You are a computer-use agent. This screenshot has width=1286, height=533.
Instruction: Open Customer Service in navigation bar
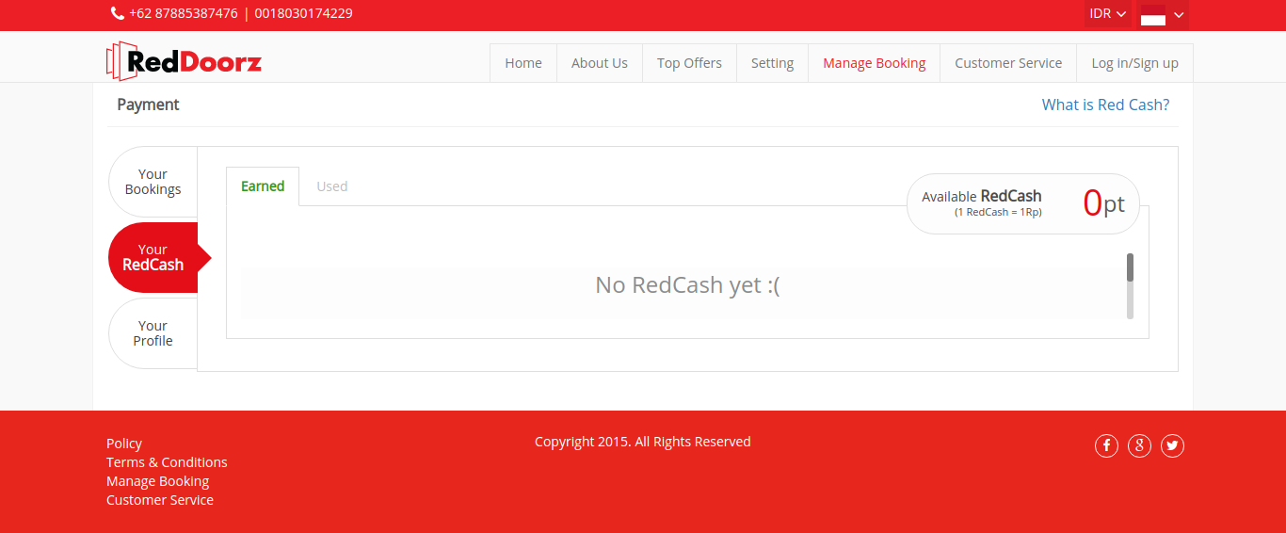point(1008,63)
